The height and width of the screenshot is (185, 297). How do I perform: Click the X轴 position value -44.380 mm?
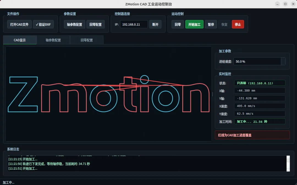260,91
